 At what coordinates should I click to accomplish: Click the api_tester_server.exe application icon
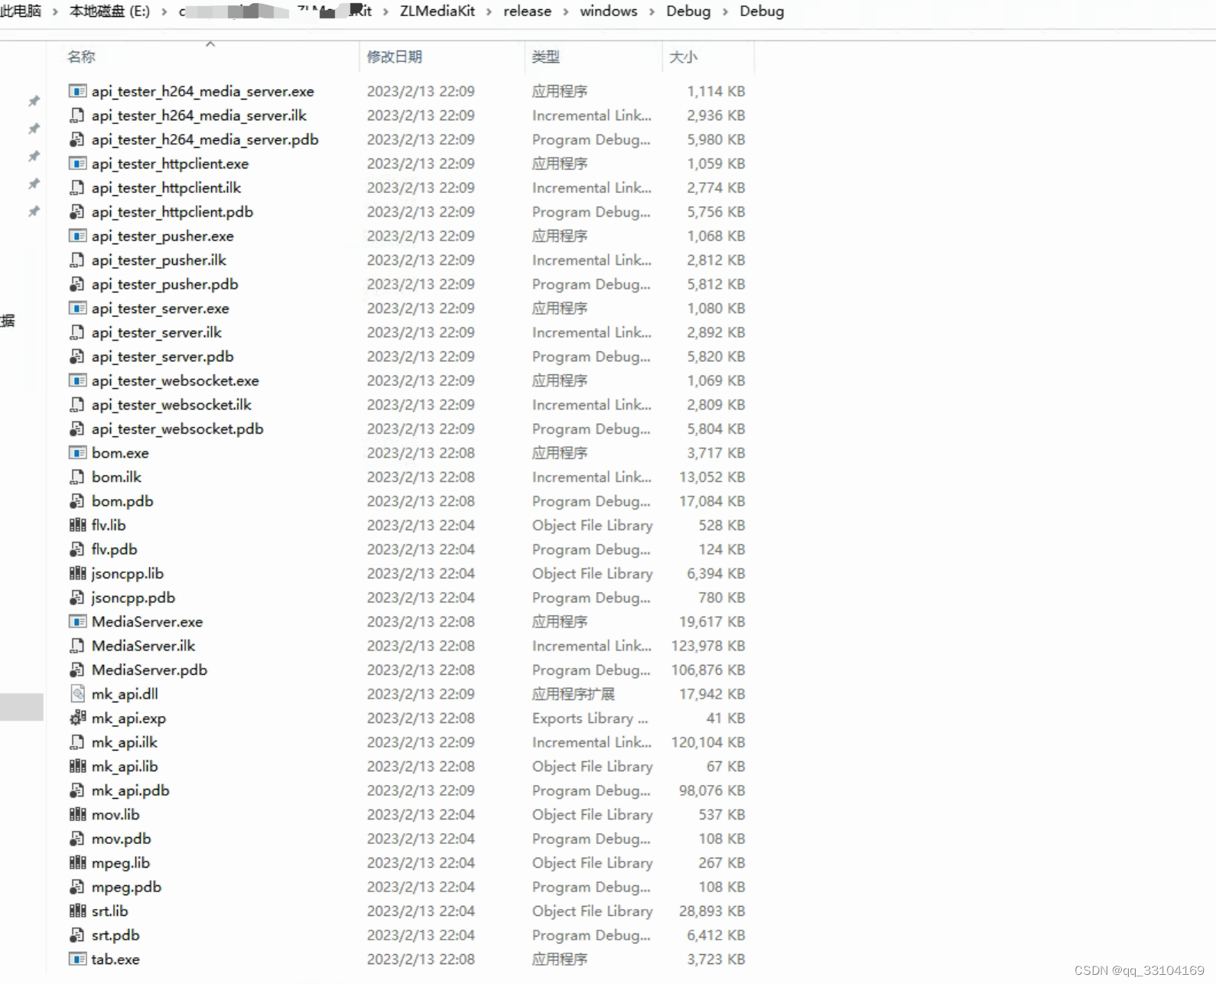tap(77, 308)
